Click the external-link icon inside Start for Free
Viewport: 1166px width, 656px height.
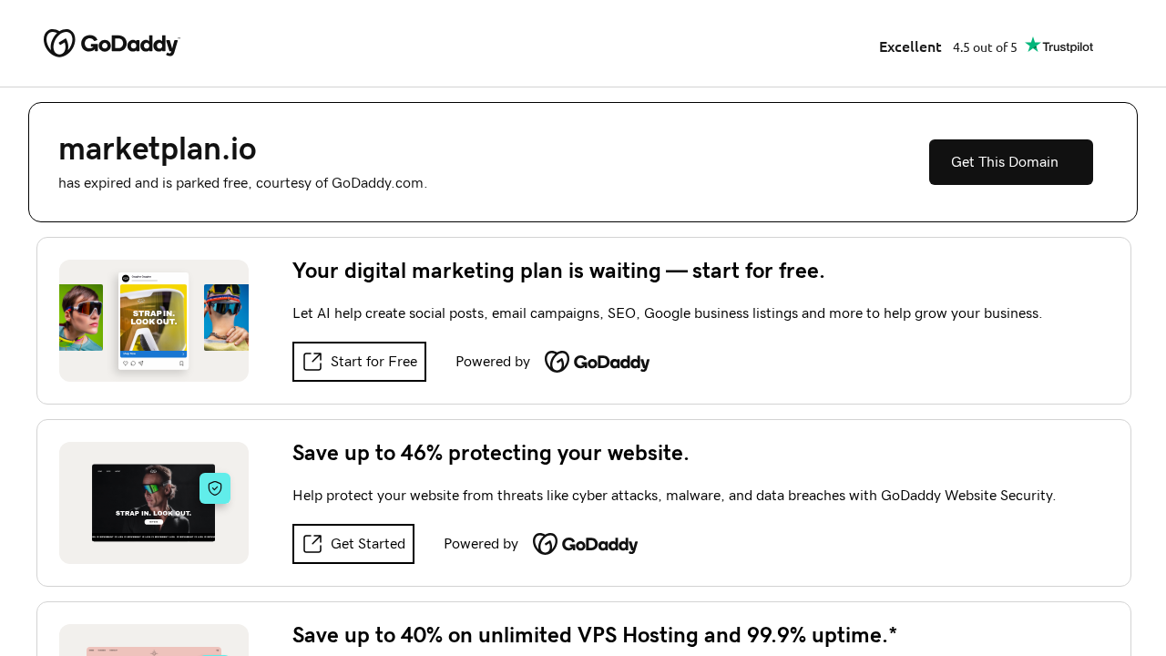coord(312,361)
